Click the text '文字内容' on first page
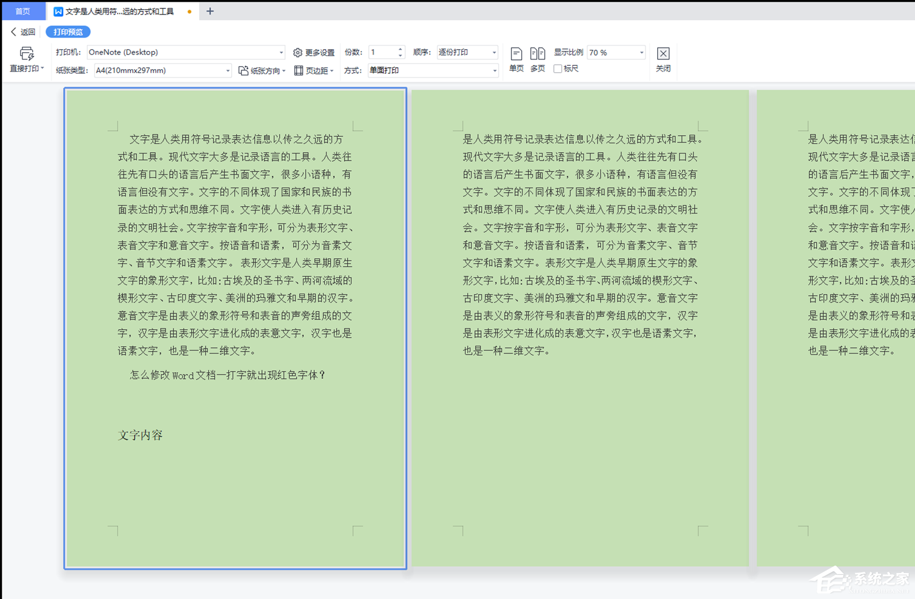Viewport: 915px width, 599px height. coord(140,435)
